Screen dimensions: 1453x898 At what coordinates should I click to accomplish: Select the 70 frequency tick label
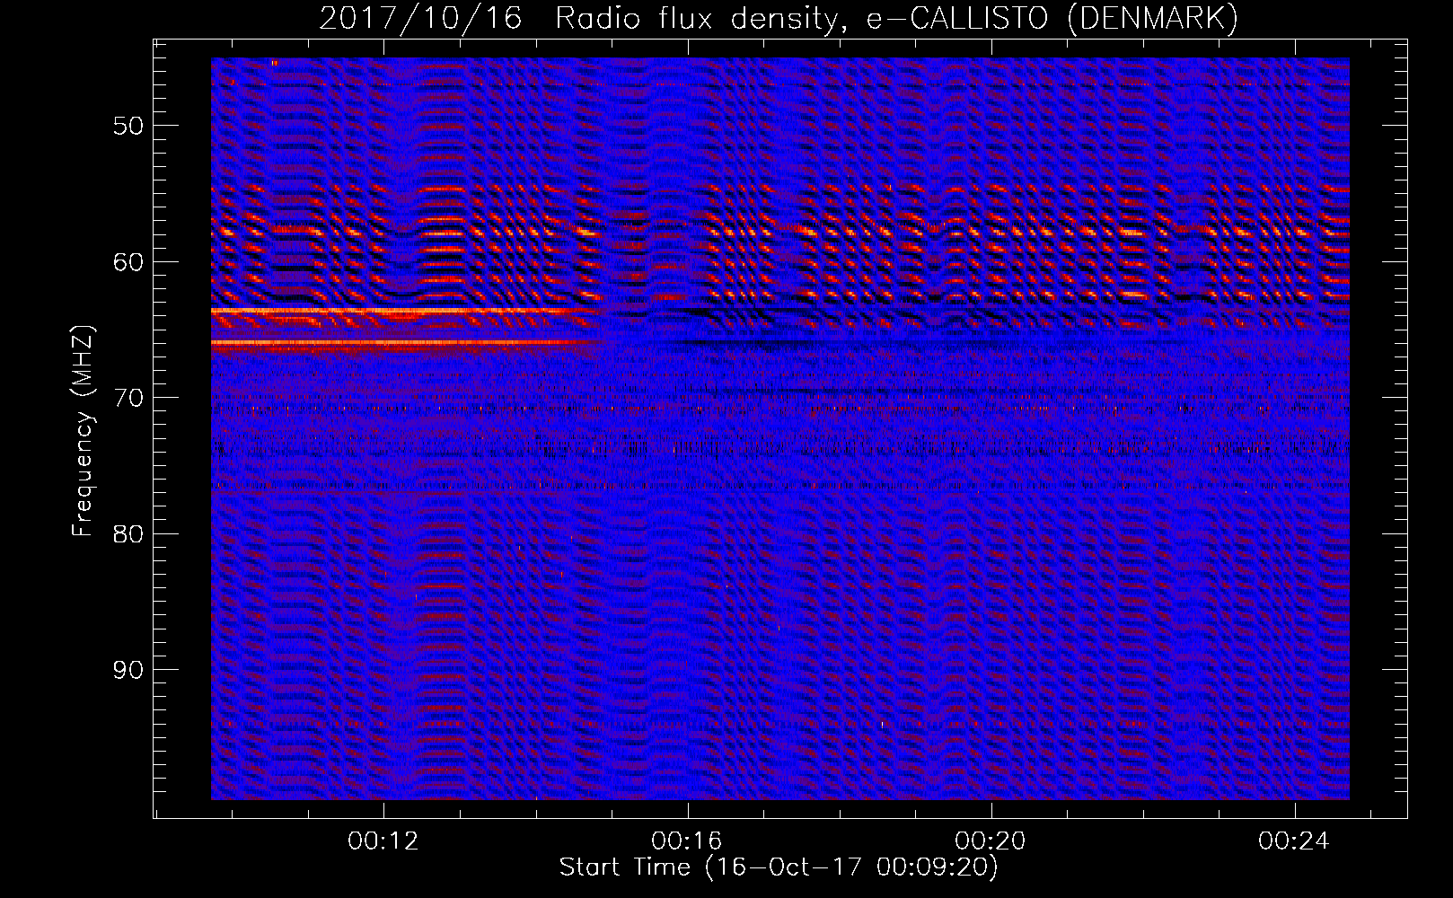128,398
